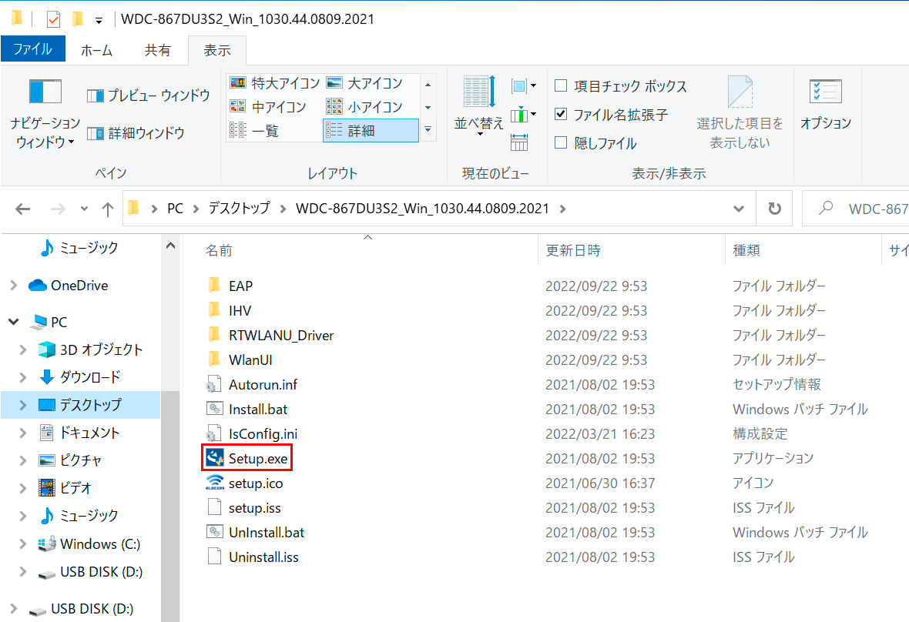Sort by 名前 column header
909x622 pixels.
[x=219, y=251]
